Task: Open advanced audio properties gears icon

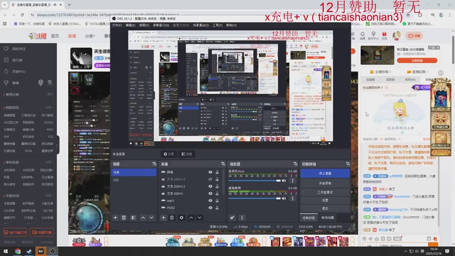Action: pyautogui.click(x=233, y=218)
